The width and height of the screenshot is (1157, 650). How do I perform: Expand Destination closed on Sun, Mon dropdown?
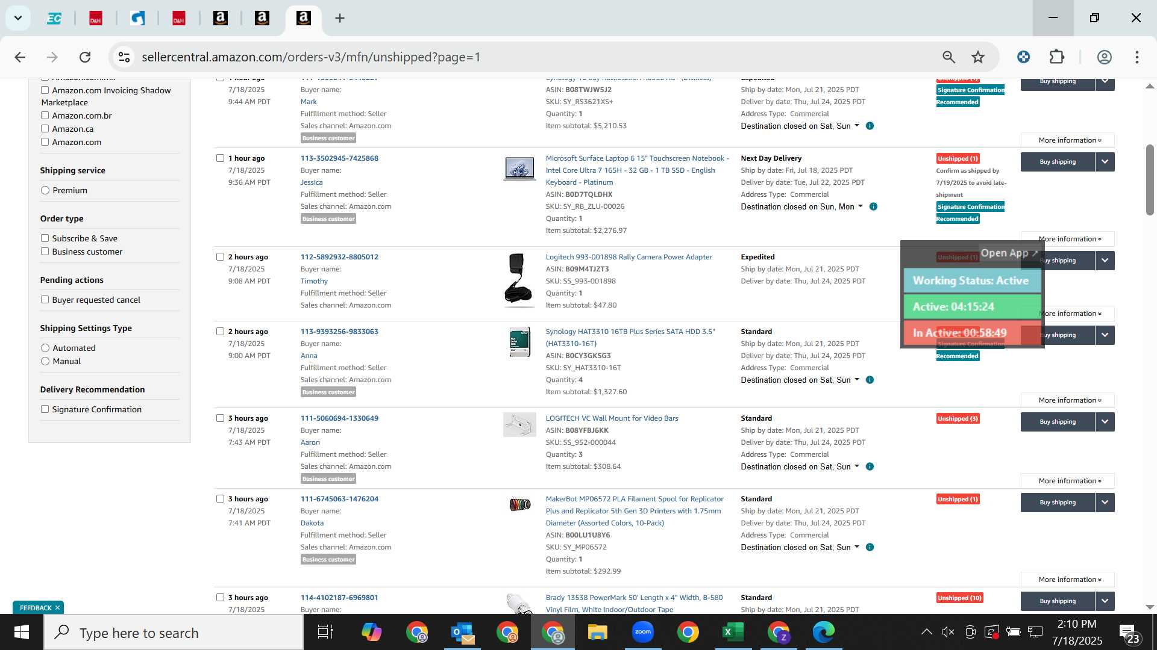click(802, 206)
